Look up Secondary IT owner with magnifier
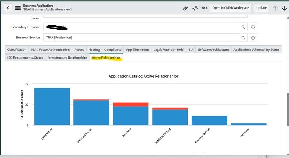 [243, 27]
